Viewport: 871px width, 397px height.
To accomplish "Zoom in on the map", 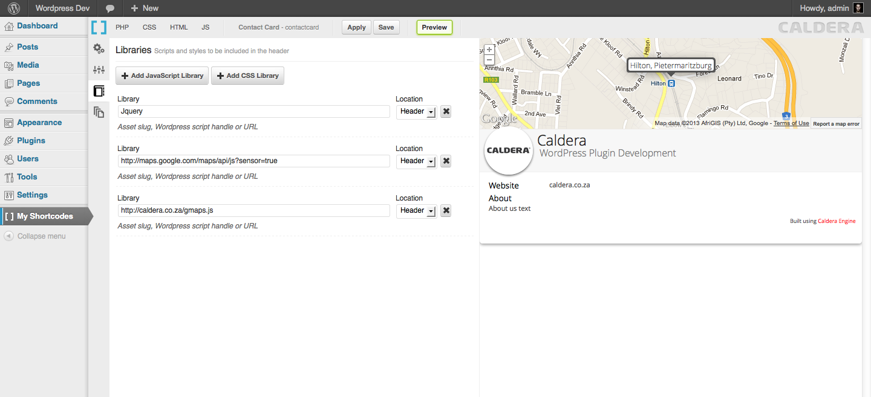I will [489, 50].
